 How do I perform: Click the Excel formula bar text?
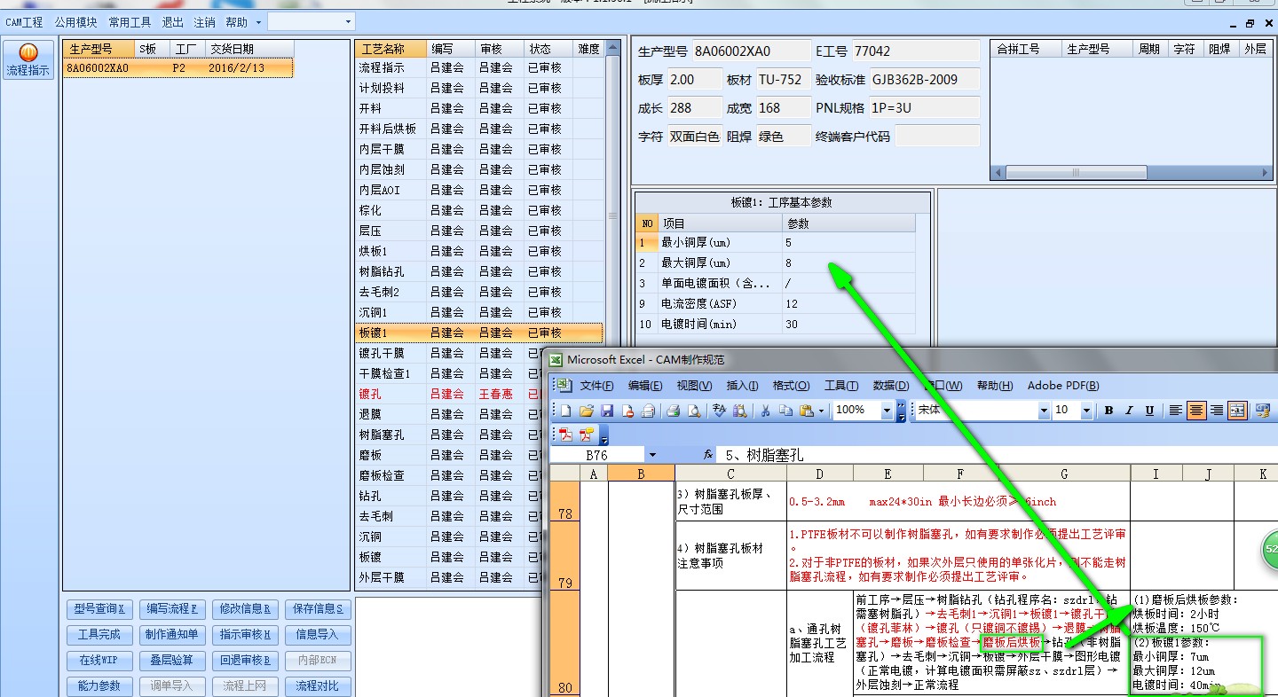coord(764,455)
